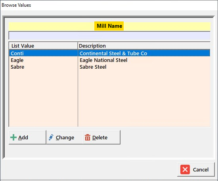Click the red X Cancel icon
The image size is (218, 181).
pyautogui.click(x=185, y=169)
